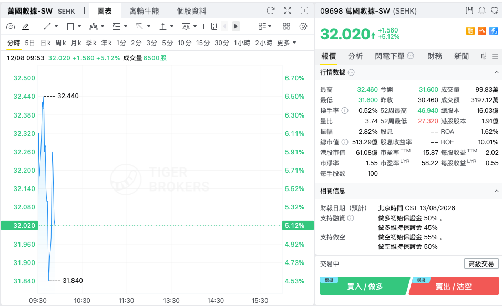Select the 5日 timeframe
Screen dimensions: 502x306
pyautogui.click(x=30, y=43)
